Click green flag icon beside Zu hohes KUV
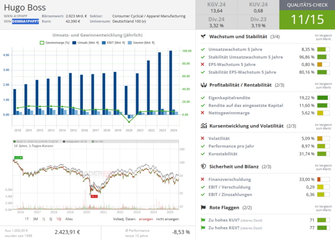335x240 pixels. [x=203, y=220]
